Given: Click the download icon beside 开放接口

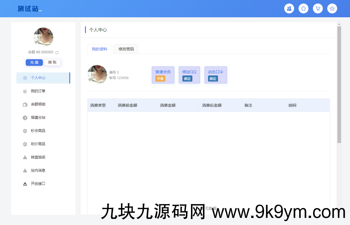Looking at the screenshot, I should [x=25, y=184].
